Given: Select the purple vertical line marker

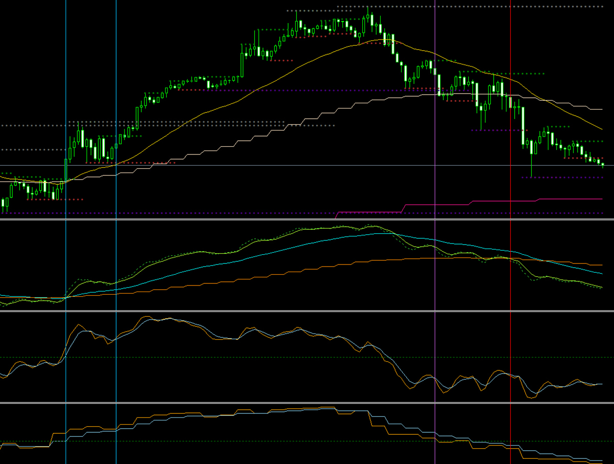Looking at the screenshot, I should tap(435, 232).
